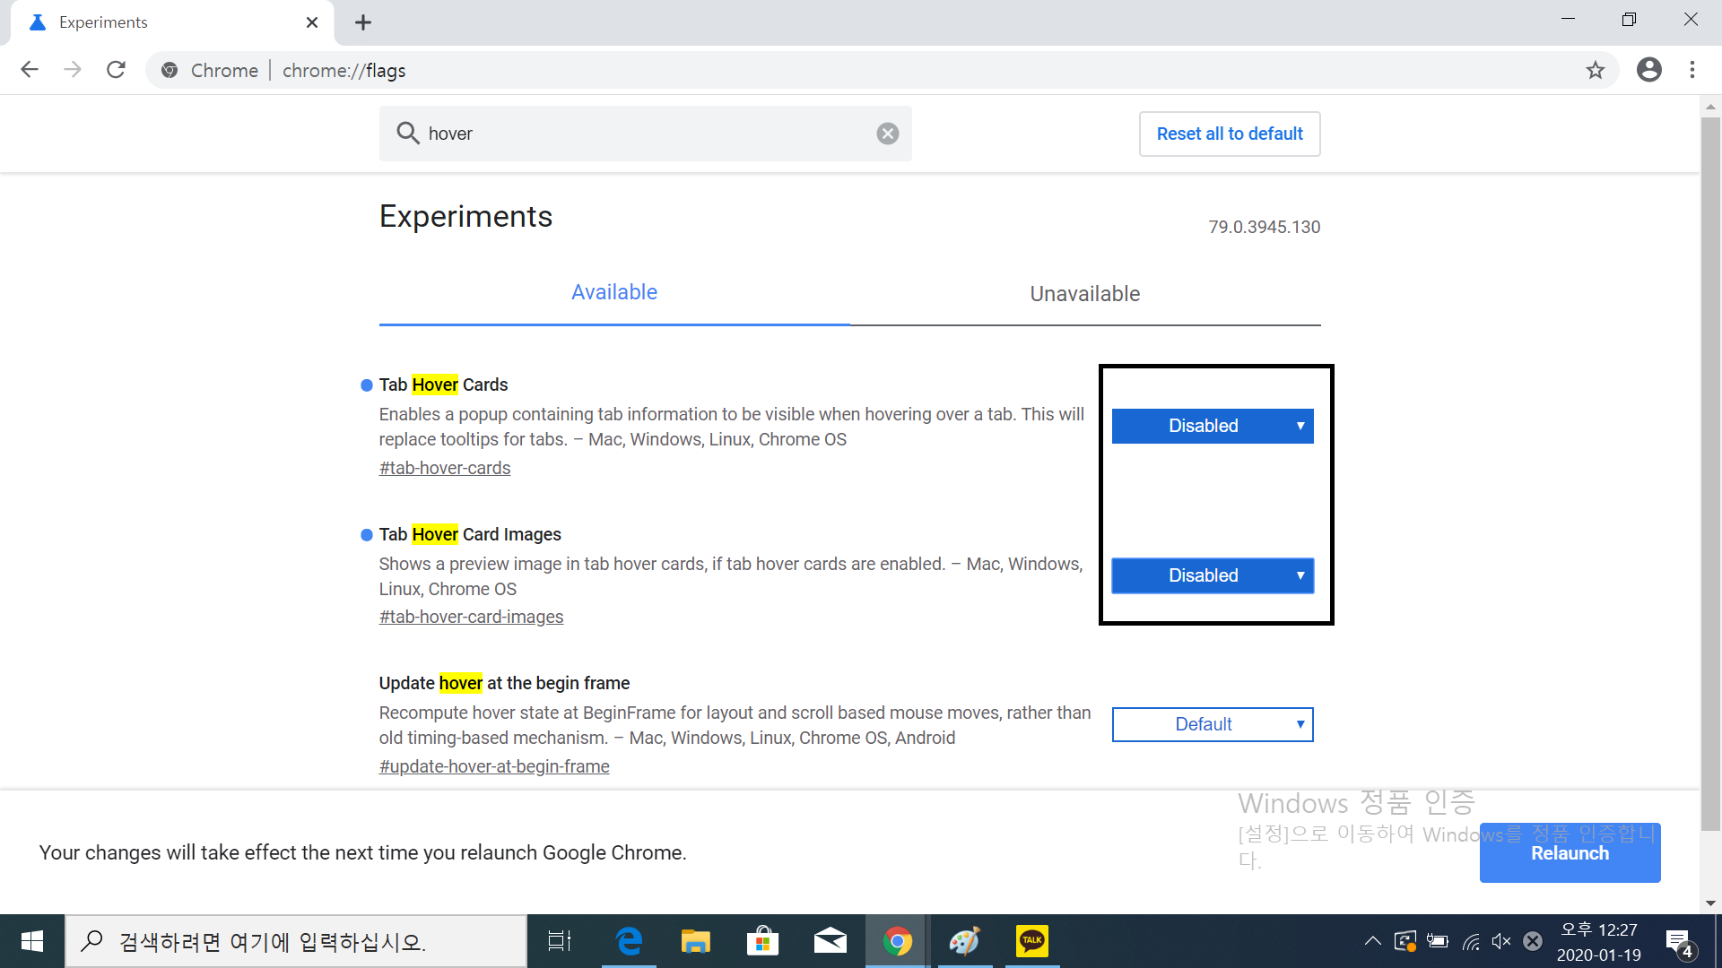Click Update hover at the begin frame title
The width and height of the screenshot is (1722, 968).
pos(504,683)
